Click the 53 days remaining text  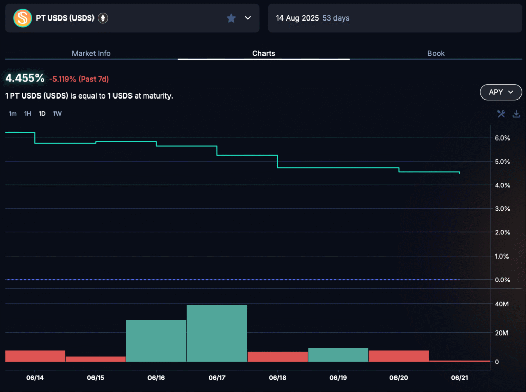click(336, 18)
